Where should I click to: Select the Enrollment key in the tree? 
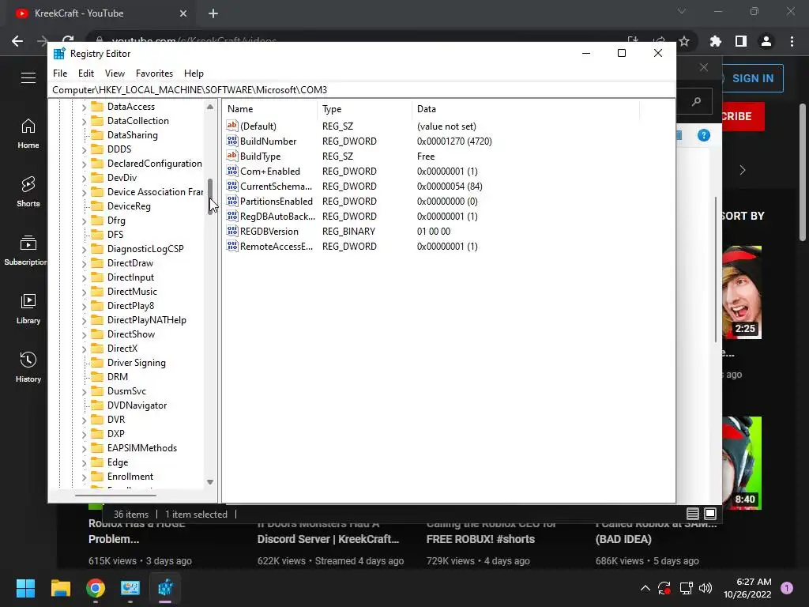[x=130, y=477]
